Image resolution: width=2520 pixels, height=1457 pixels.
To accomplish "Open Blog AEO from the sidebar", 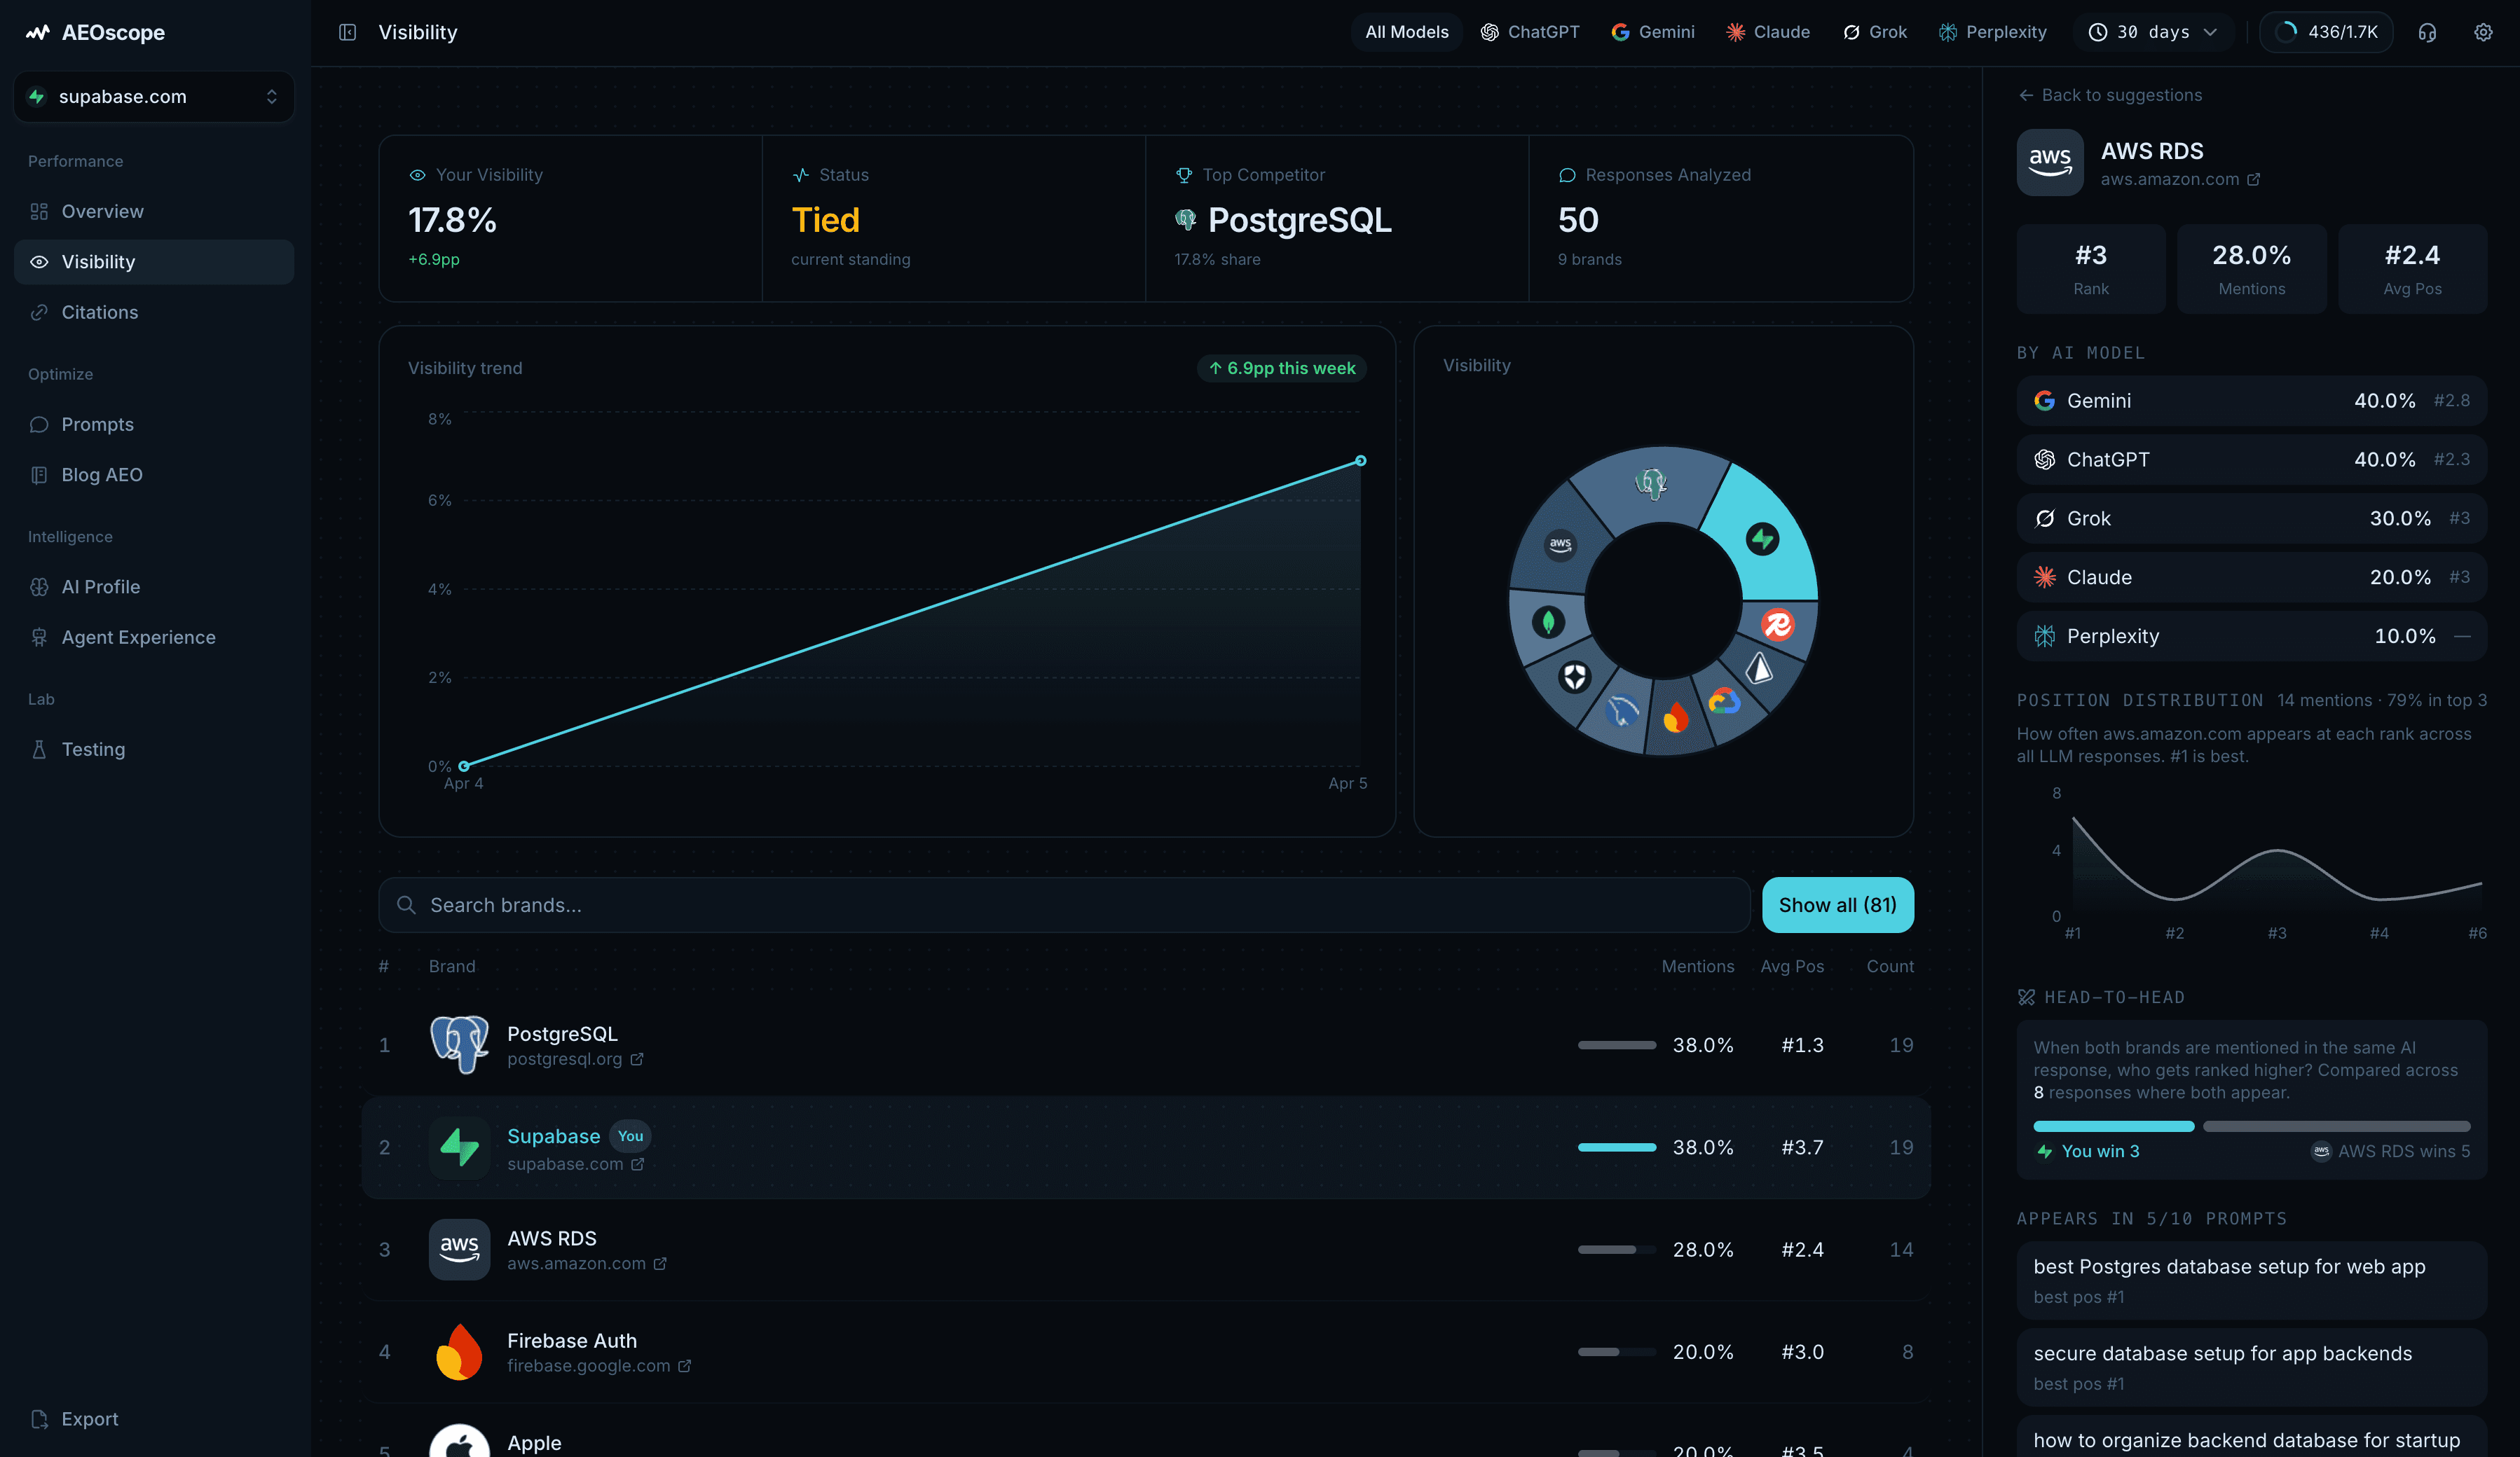I will 101,475.
